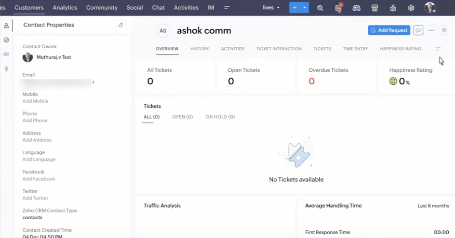Open the setup gear icon
455x238 pixels.
pyautogui.click(x=411, y=8)
